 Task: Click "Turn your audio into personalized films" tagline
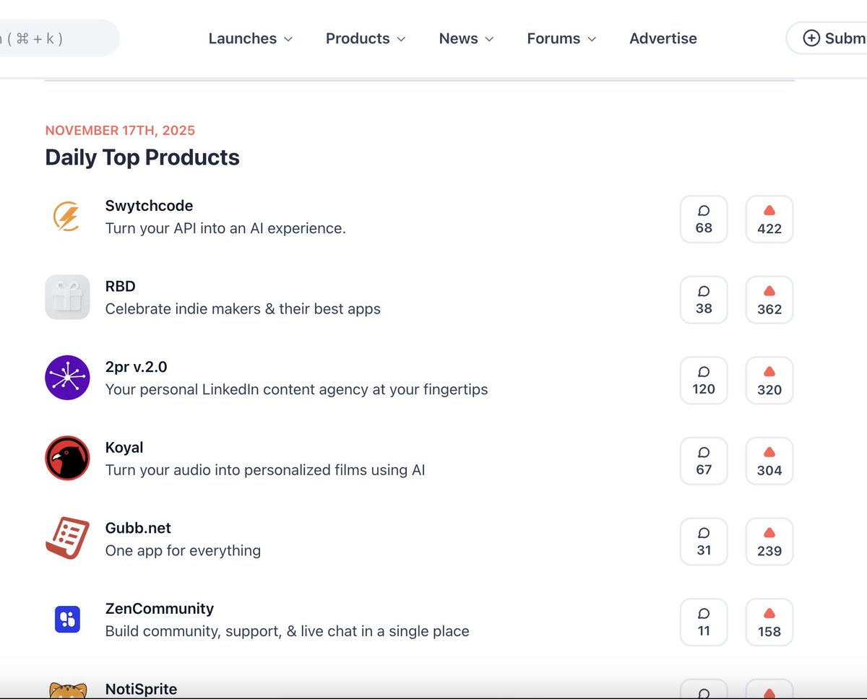coord(265,470)
